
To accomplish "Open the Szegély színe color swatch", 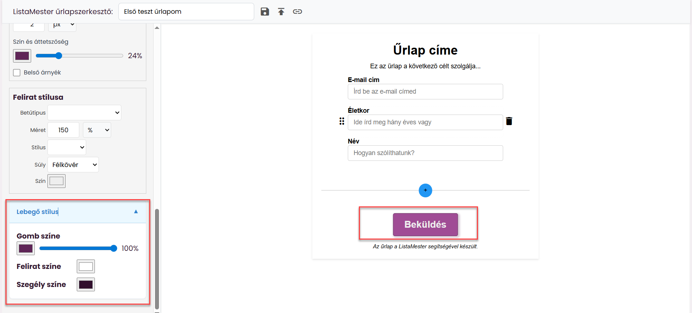I will [x=86, y=284].
